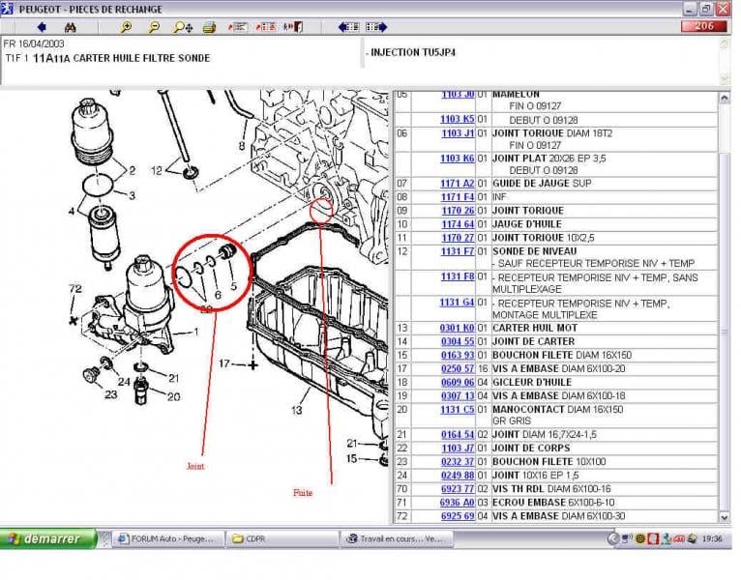Viewport: 741px width, 580px height.
Task: Open part number 0164 54
Action: point(458,434)
